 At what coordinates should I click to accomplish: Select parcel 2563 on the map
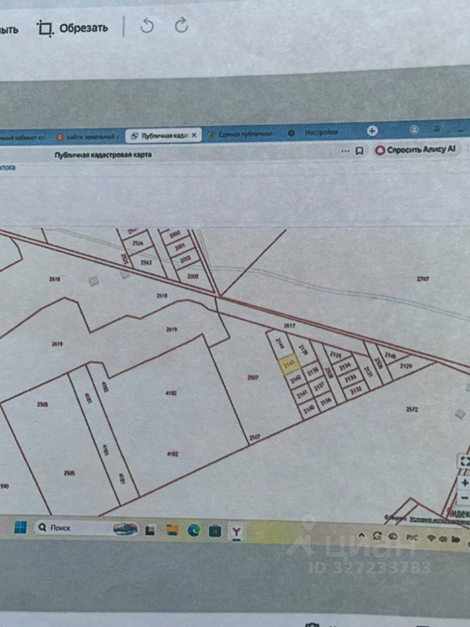(146, 263)
